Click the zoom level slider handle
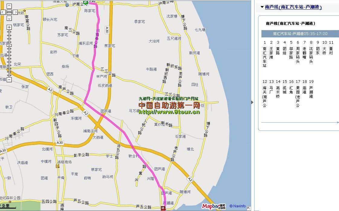The image size is (339, 211). coord(9,45)
